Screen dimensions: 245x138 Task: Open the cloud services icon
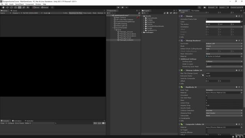[204, 7]
